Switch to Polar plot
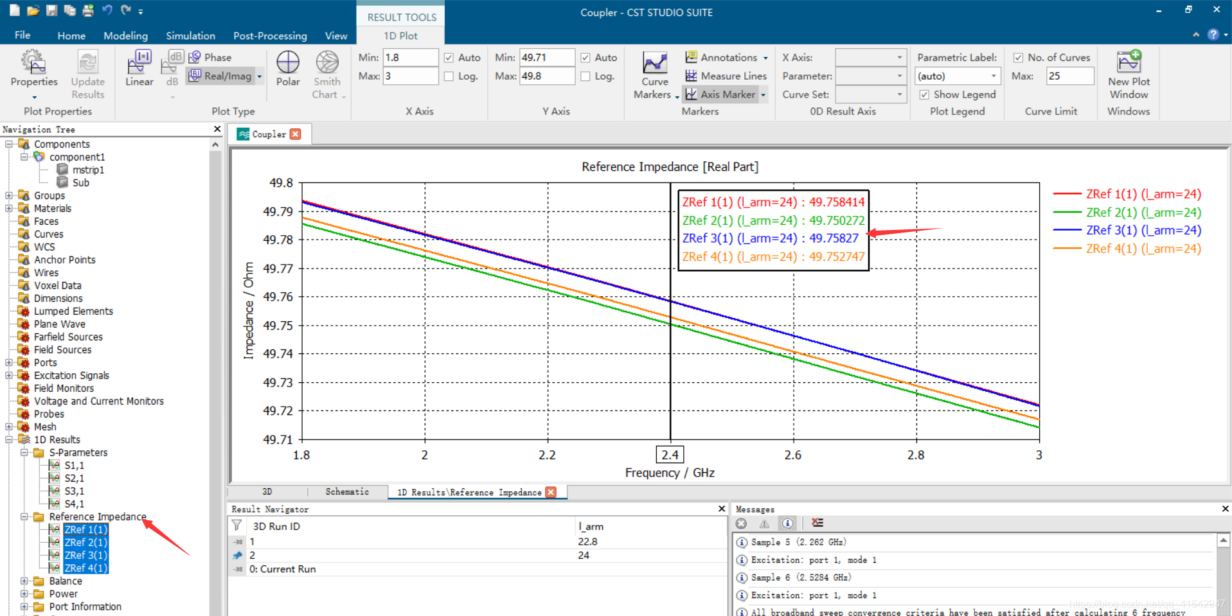The image size is (1232, 616). pyautogui.click(x=288, y=69)
